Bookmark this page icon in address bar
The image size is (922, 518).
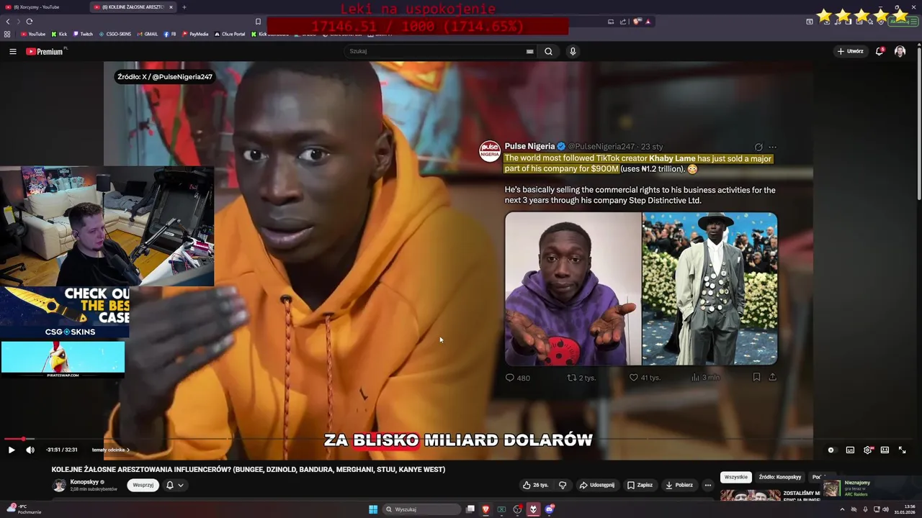(x=258, y=22)
